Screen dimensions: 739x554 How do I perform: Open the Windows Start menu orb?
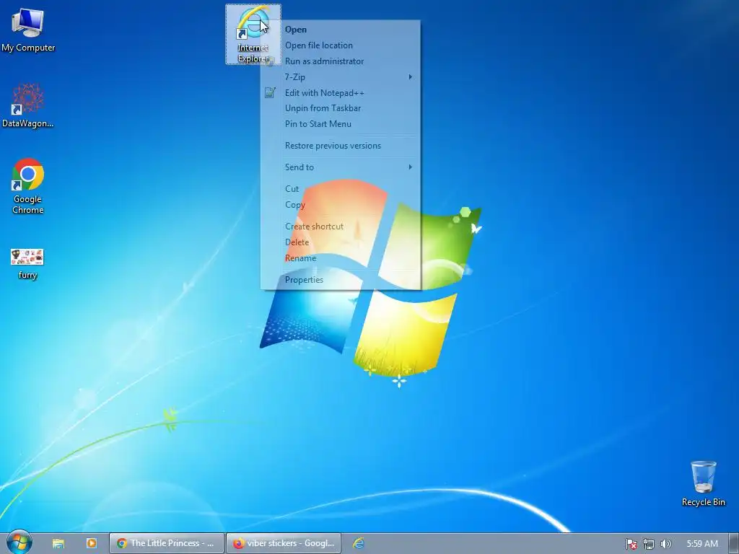click(19, 542)
